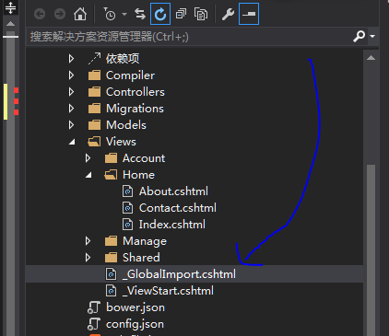Click the About.cshtml file icon
Image resolution: width=389 pixels, height=336 pixels.
tap(128, 191)
